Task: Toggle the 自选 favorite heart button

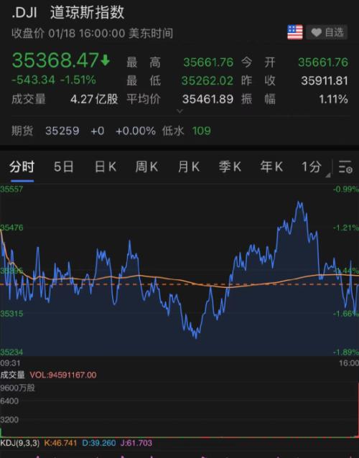Action: point(327,32)
